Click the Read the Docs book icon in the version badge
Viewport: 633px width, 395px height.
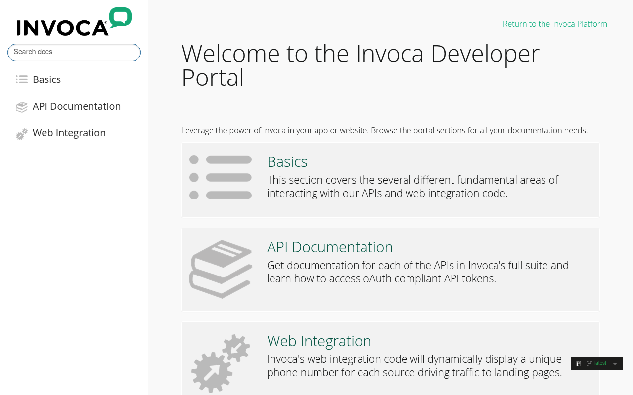579,364
